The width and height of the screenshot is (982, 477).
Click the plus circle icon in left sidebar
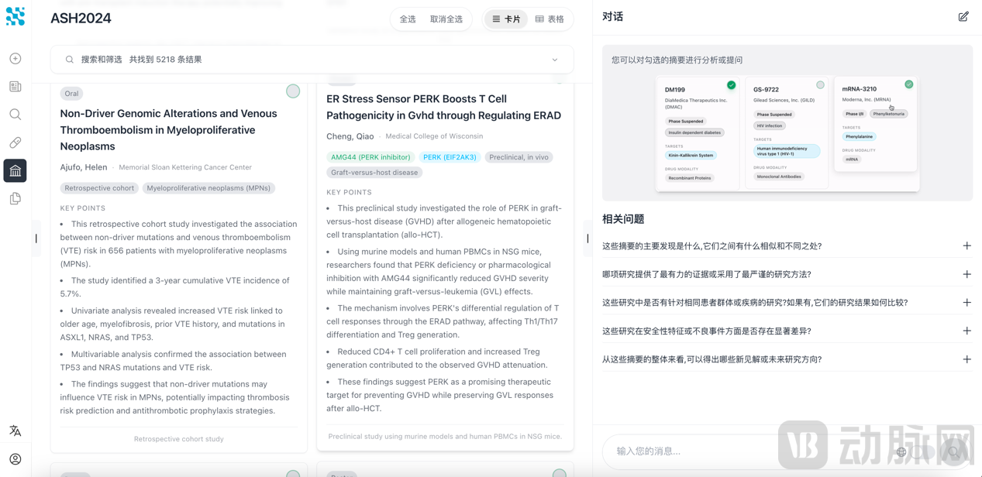[16, 59]
